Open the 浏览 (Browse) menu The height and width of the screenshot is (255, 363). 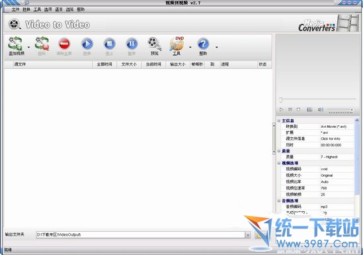69,9
